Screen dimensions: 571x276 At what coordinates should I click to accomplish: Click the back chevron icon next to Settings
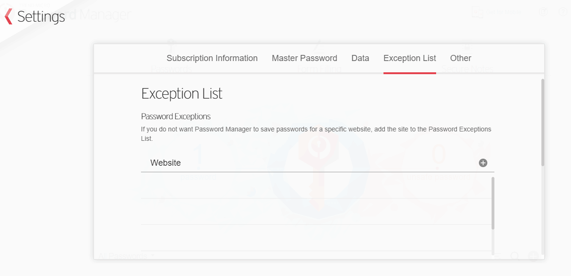click(8, 16)
